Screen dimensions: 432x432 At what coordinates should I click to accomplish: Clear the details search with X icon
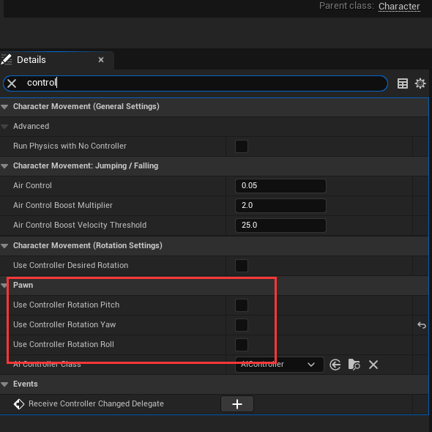coord(12,83)
